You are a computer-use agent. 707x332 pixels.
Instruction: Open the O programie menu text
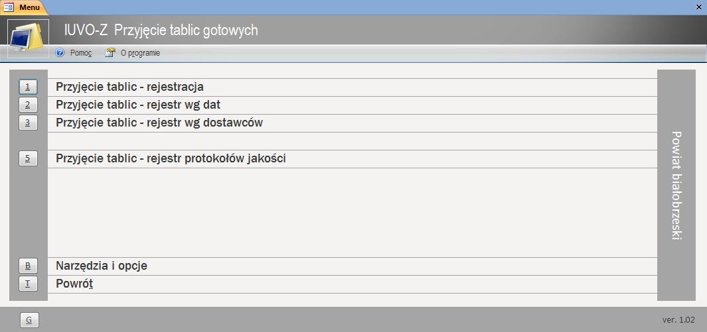pos(140,53)
